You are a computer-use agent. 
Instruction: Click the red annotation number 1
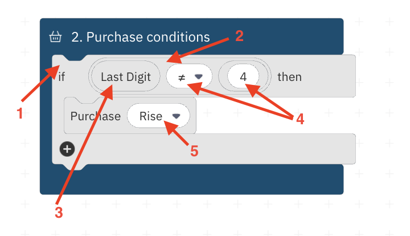19,114
